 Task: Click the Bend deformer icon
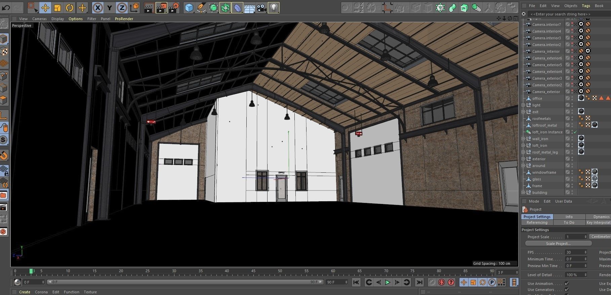[237, 7]
